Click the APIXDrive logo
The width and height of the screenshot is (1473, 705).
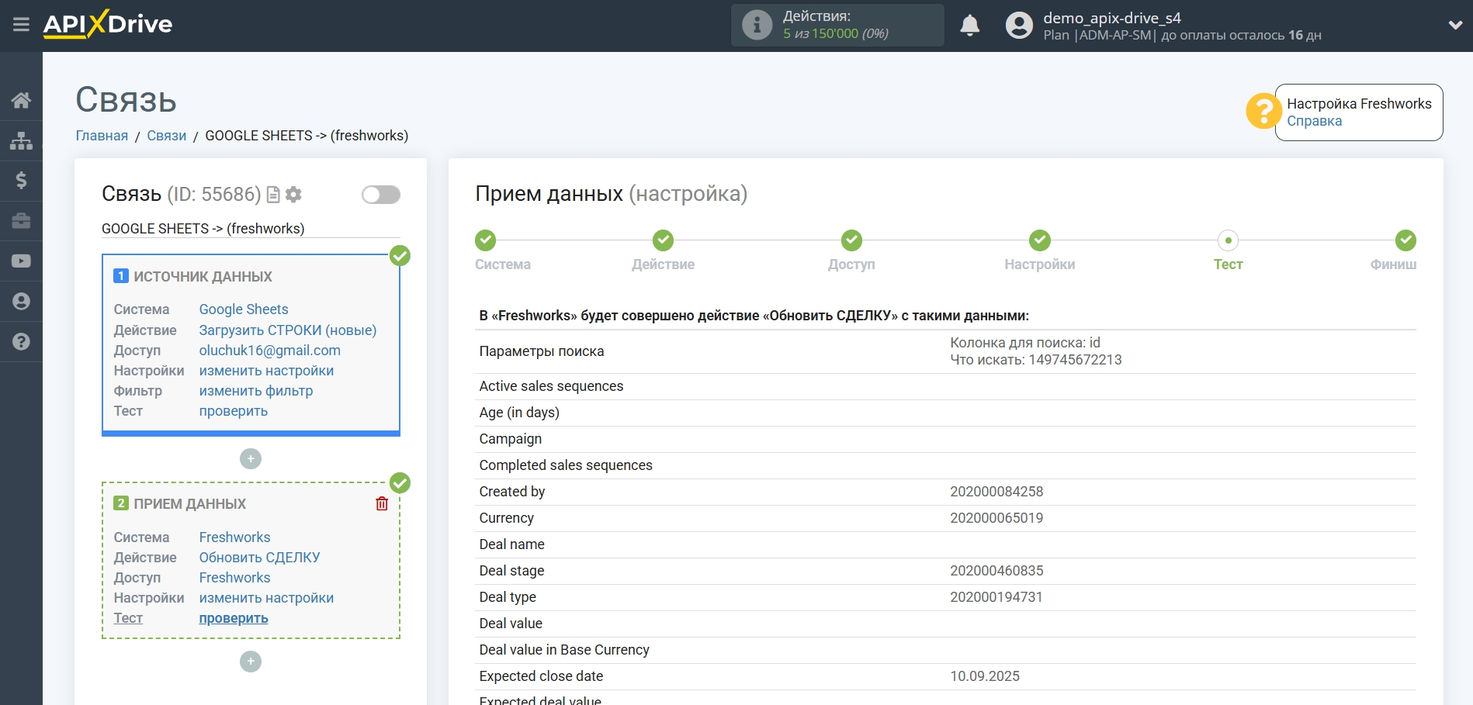coord(108,25)
